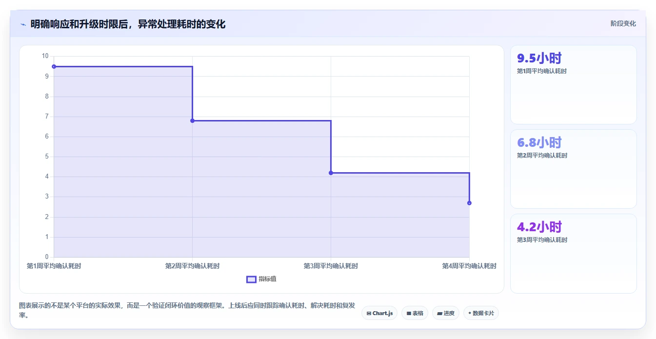This screenshot has height=339, width=656.
Task: Click the footnote text starting 图表展示的不是
Action: click(187, 310)
